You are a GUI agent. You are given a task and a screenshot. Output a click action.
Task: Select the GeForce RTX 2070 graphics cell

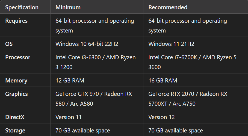[188, 99]
